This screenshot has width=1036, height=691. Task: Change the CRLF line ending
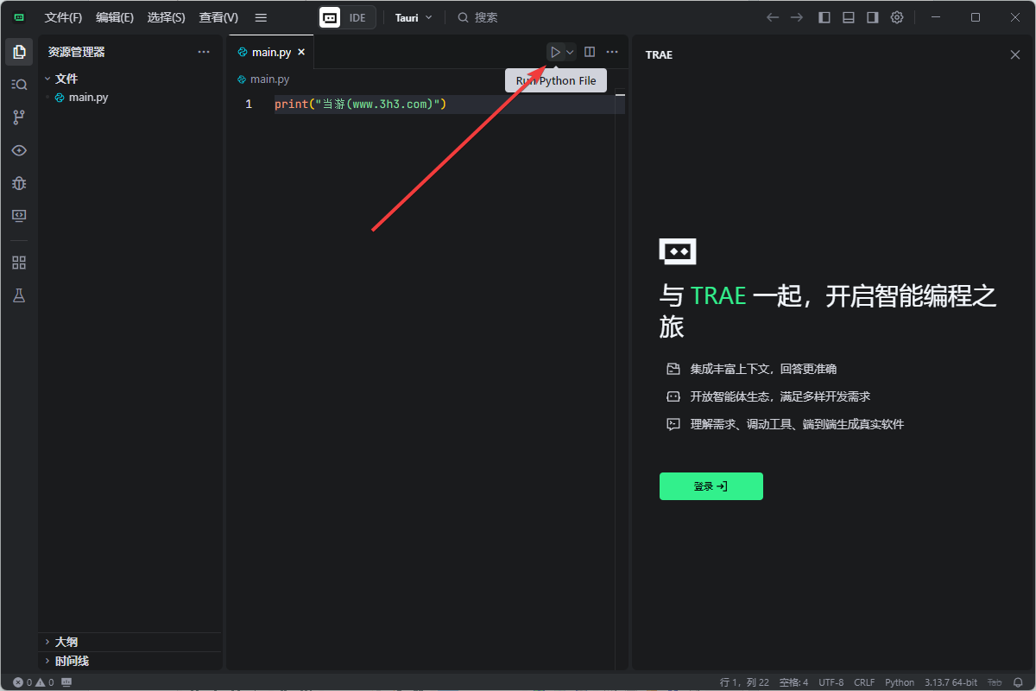[864, 682]
